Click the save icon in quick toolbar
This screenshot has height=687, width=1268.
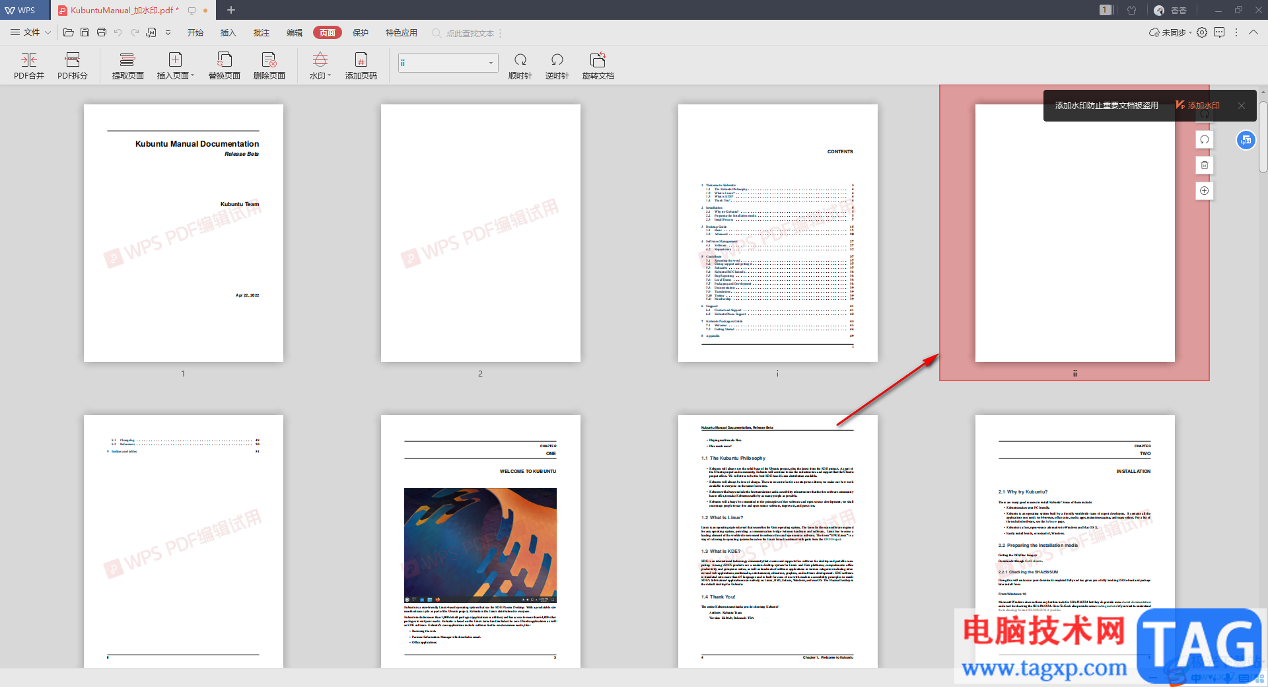(x=85, y=32)
